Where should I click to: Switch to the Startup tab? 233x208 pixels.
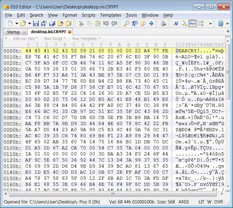point(16,32)
